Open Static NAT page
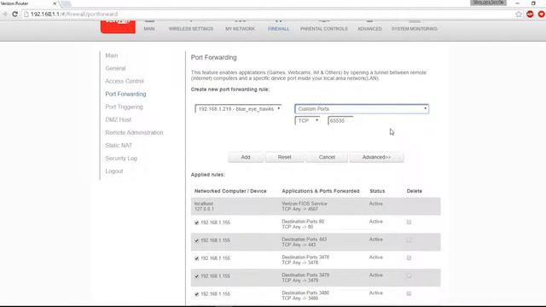The width and height of the screenshot is (546, 307). [x=119, y=146]
